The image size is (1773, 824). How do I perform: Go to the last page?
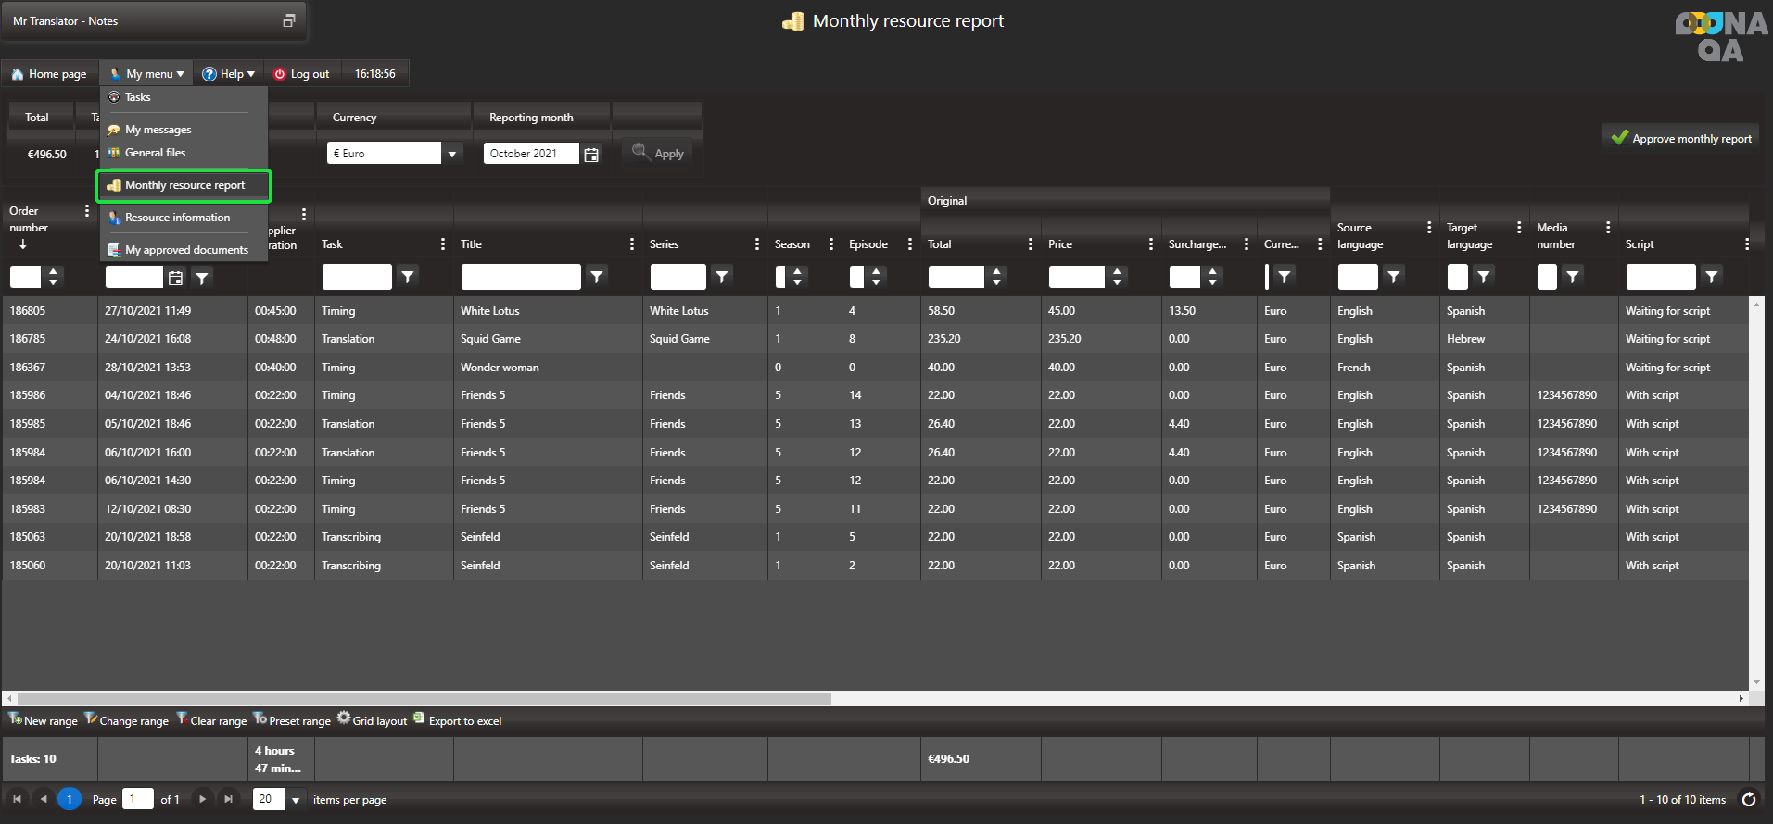(228, 799)
